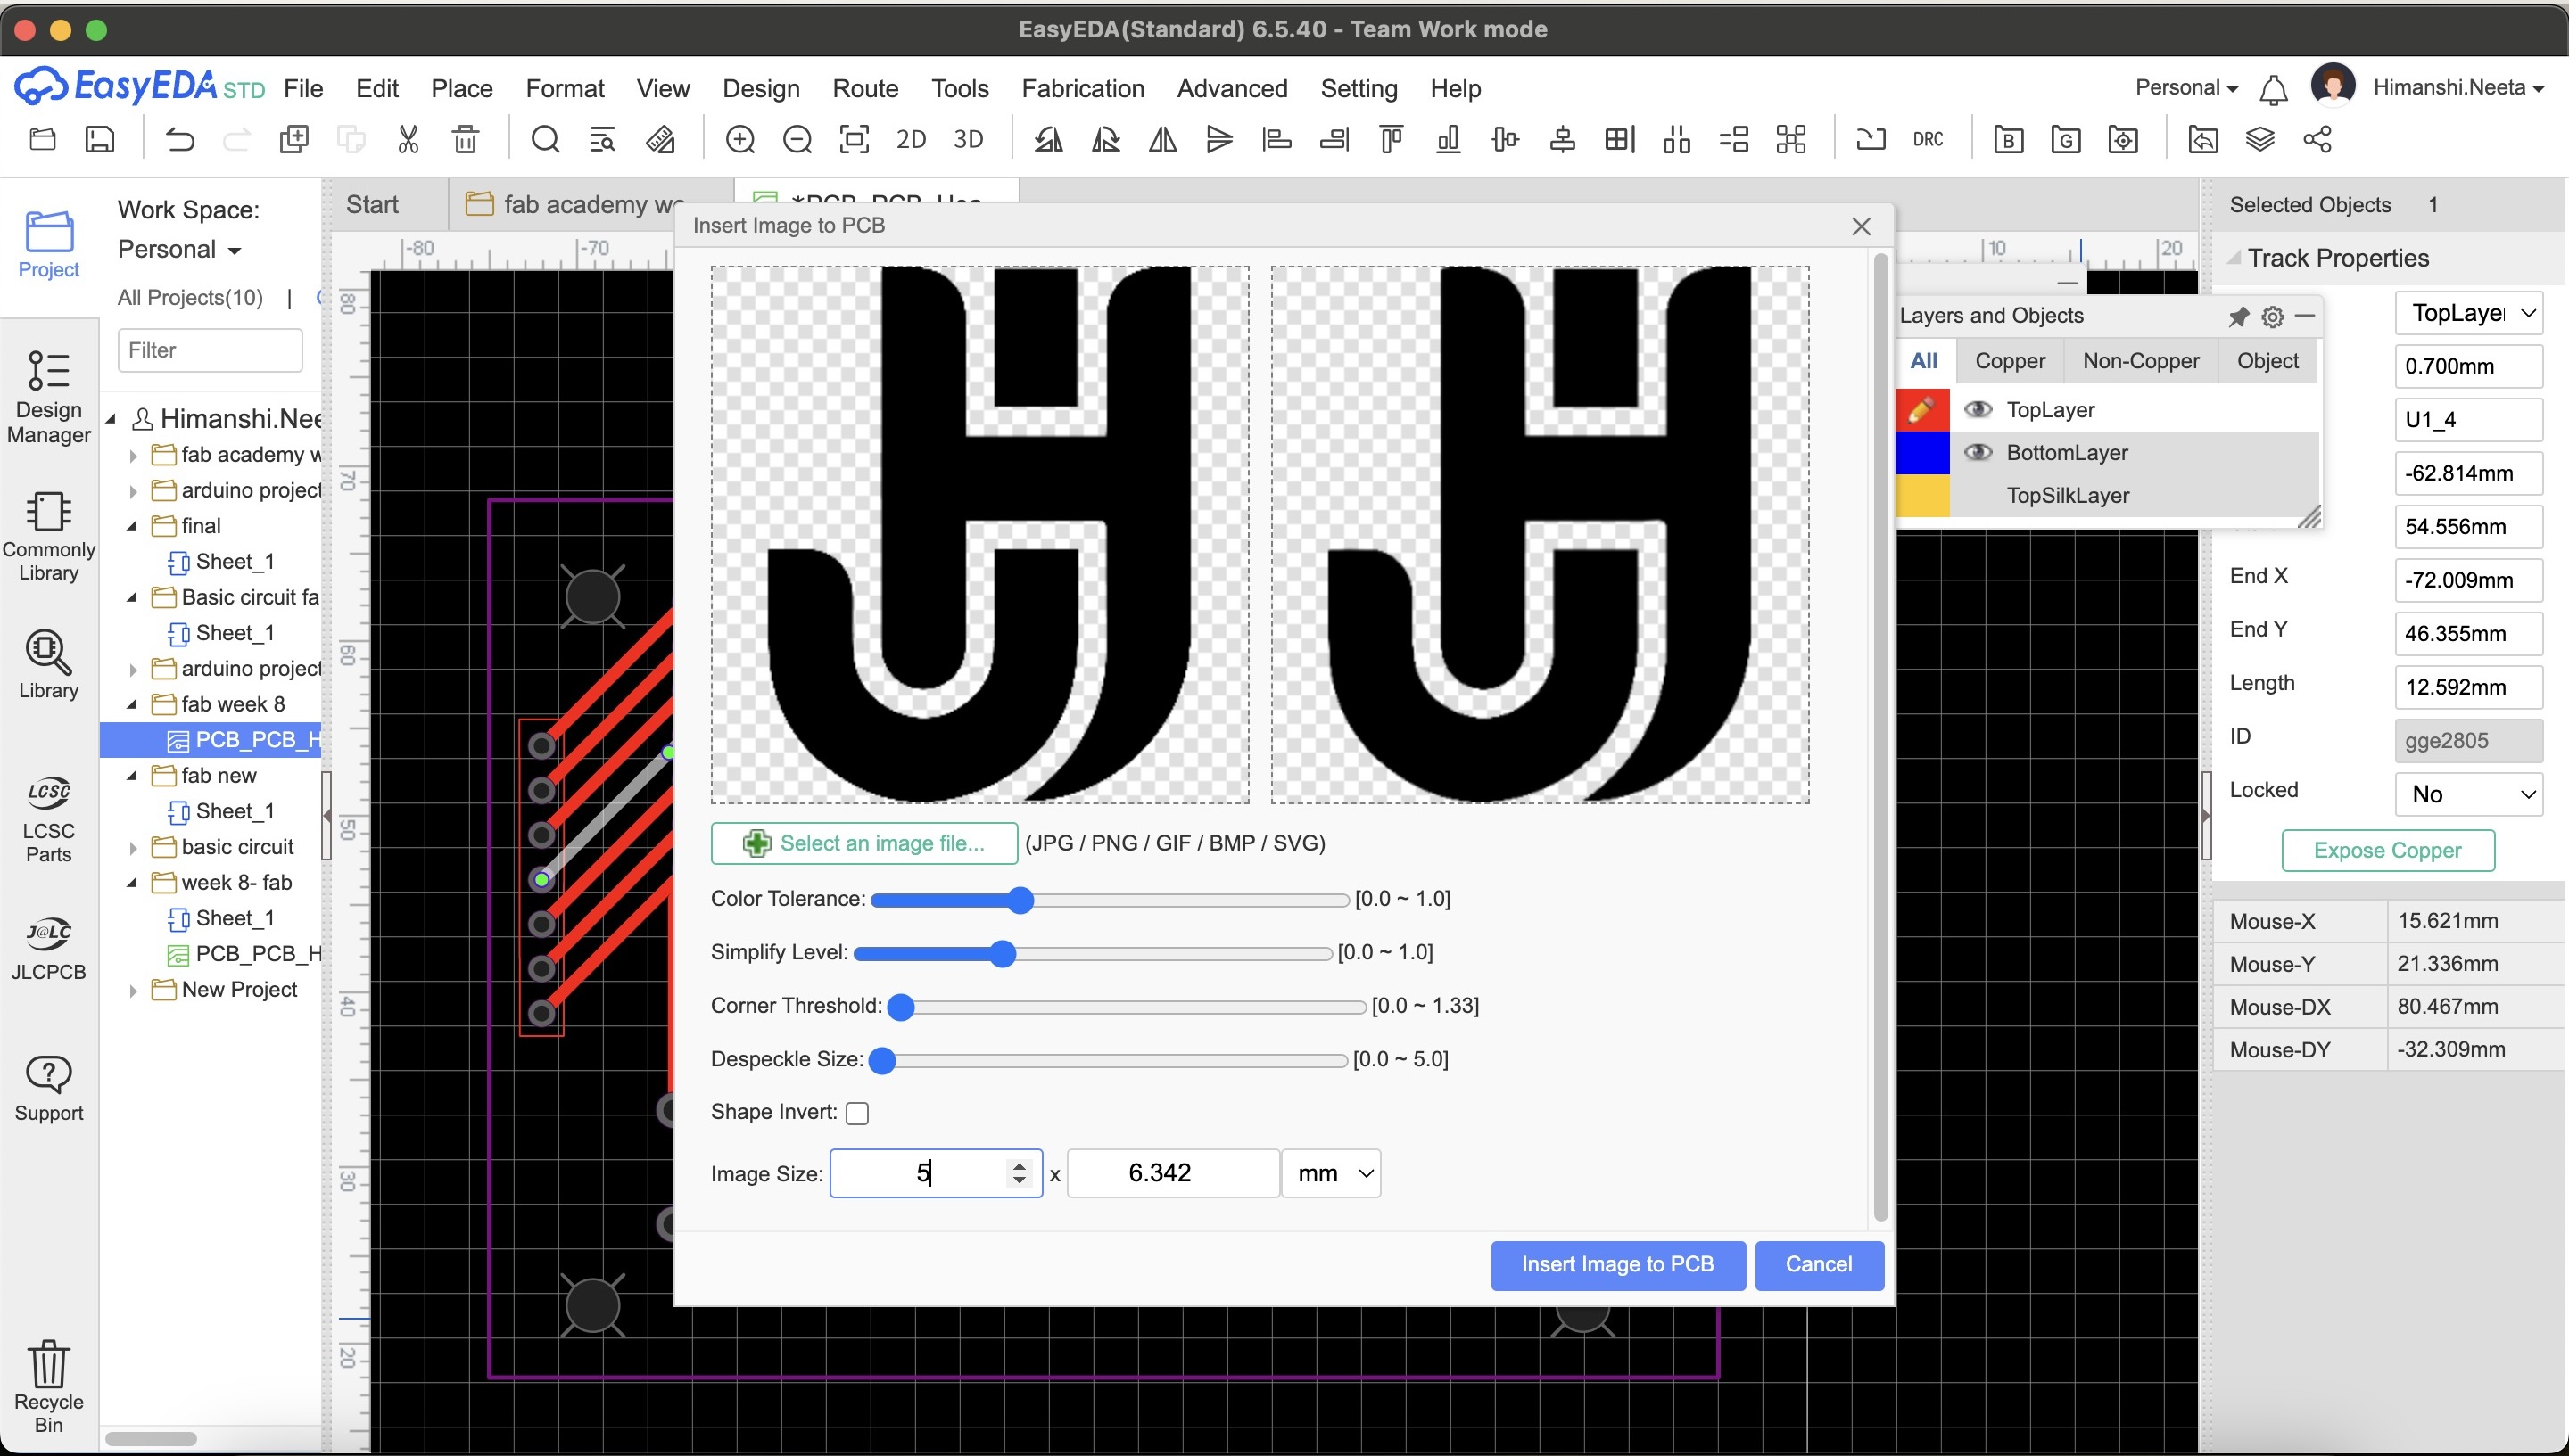Open image size unit mm dropdown
The image size is (2569, 1456).
click(x=1332, y=1173)
